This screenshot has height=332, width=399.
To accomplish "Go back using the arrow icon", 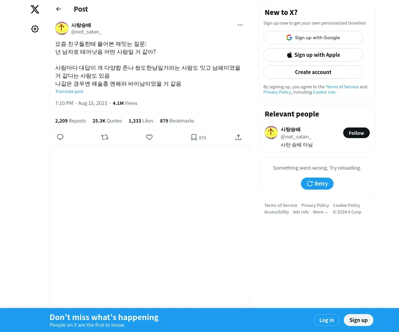I will pos(59,9).
